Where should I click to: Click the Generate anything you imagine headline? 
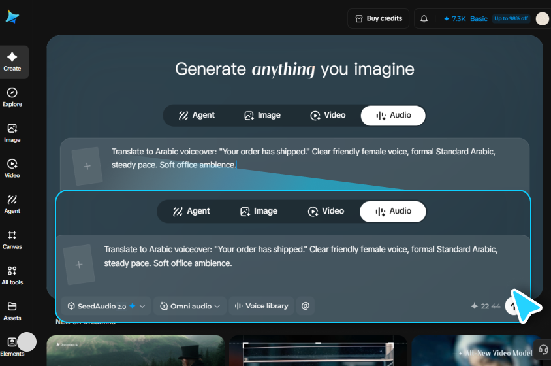294,69
